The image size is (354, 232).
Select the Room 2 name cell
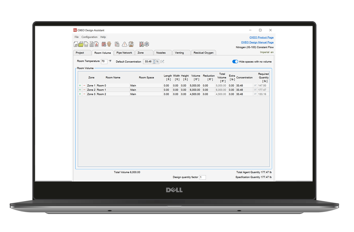(113, 94)
